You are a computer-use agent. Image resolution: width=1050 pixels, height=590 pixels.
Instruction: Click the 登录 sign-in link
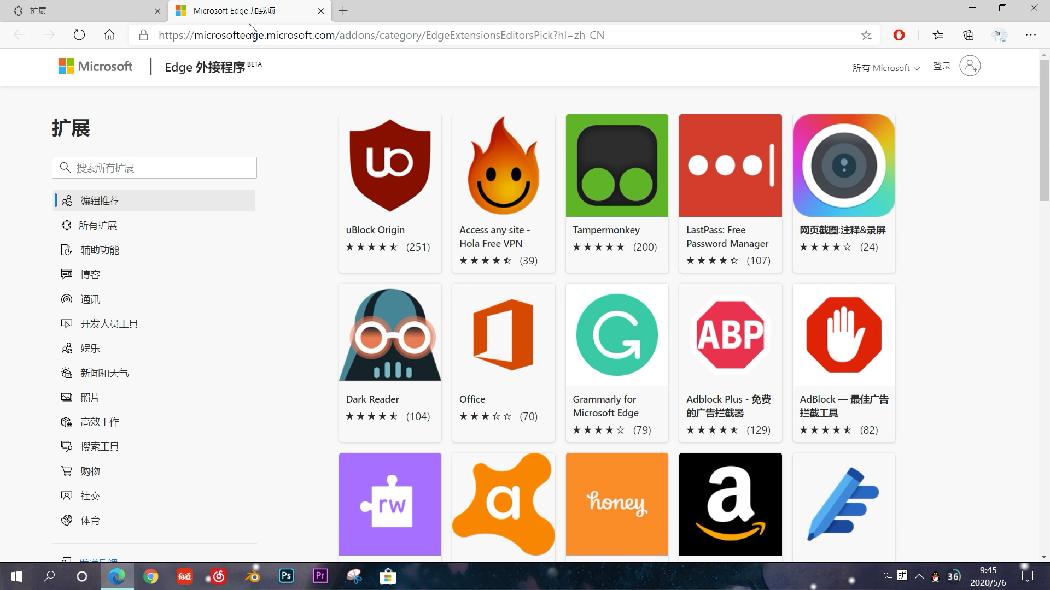[942, 66]
